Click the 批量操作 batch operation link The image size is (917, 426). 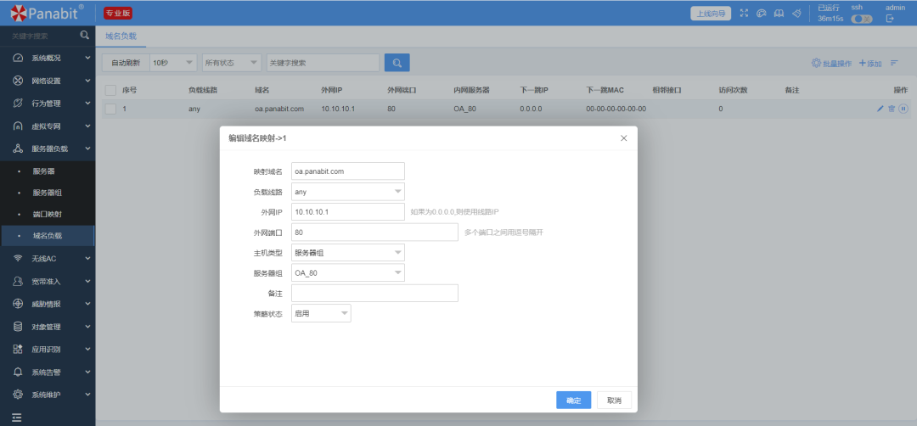point(831,63)
